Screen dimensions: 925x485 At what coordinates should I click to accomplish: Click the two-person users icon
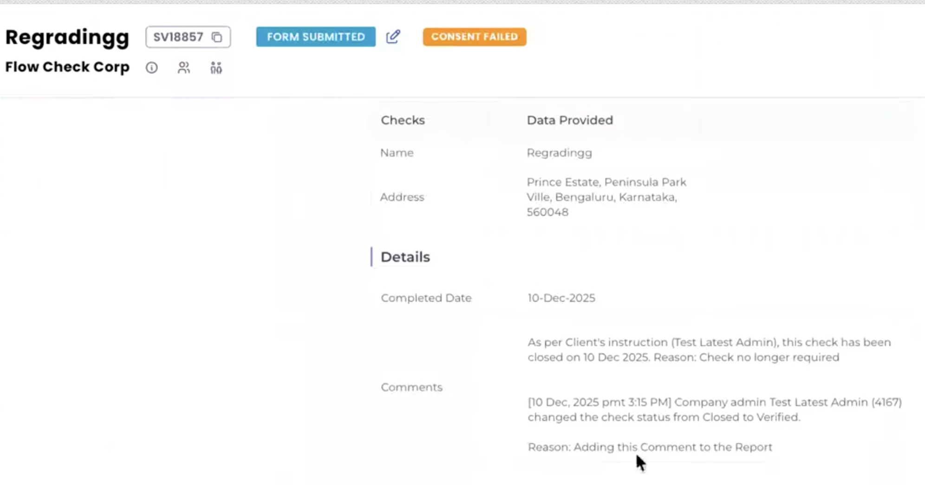point(184,68)
